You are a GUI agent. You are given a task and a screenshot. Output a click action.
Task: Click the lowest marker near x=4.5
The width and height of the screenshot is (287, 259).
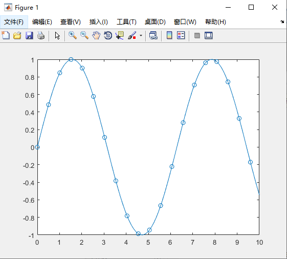[138, 233]
